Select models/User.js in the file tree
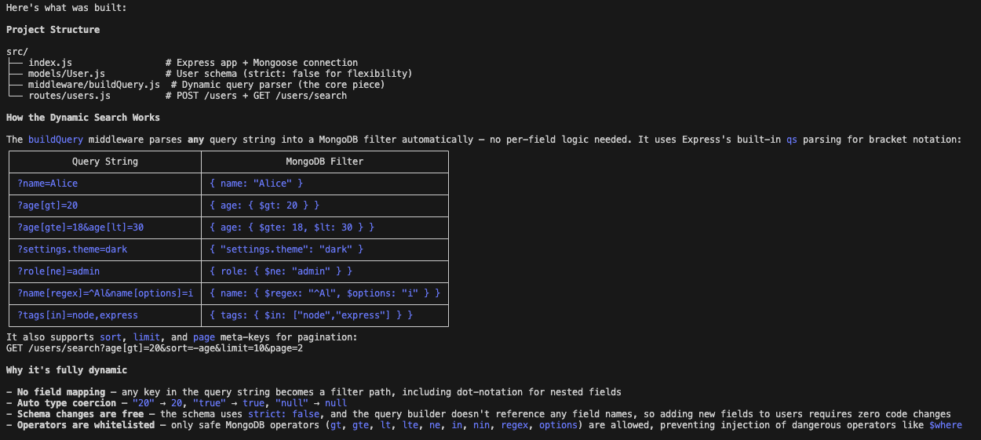This screenshot has width=981, height=440. 67,74
